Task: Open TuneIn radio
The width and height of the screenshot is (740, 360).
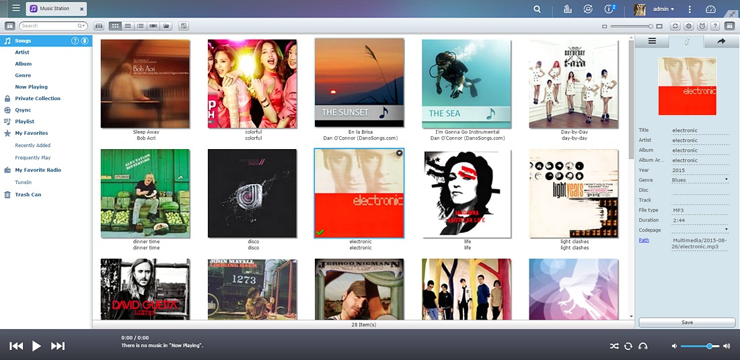Action: coord(24,183)
